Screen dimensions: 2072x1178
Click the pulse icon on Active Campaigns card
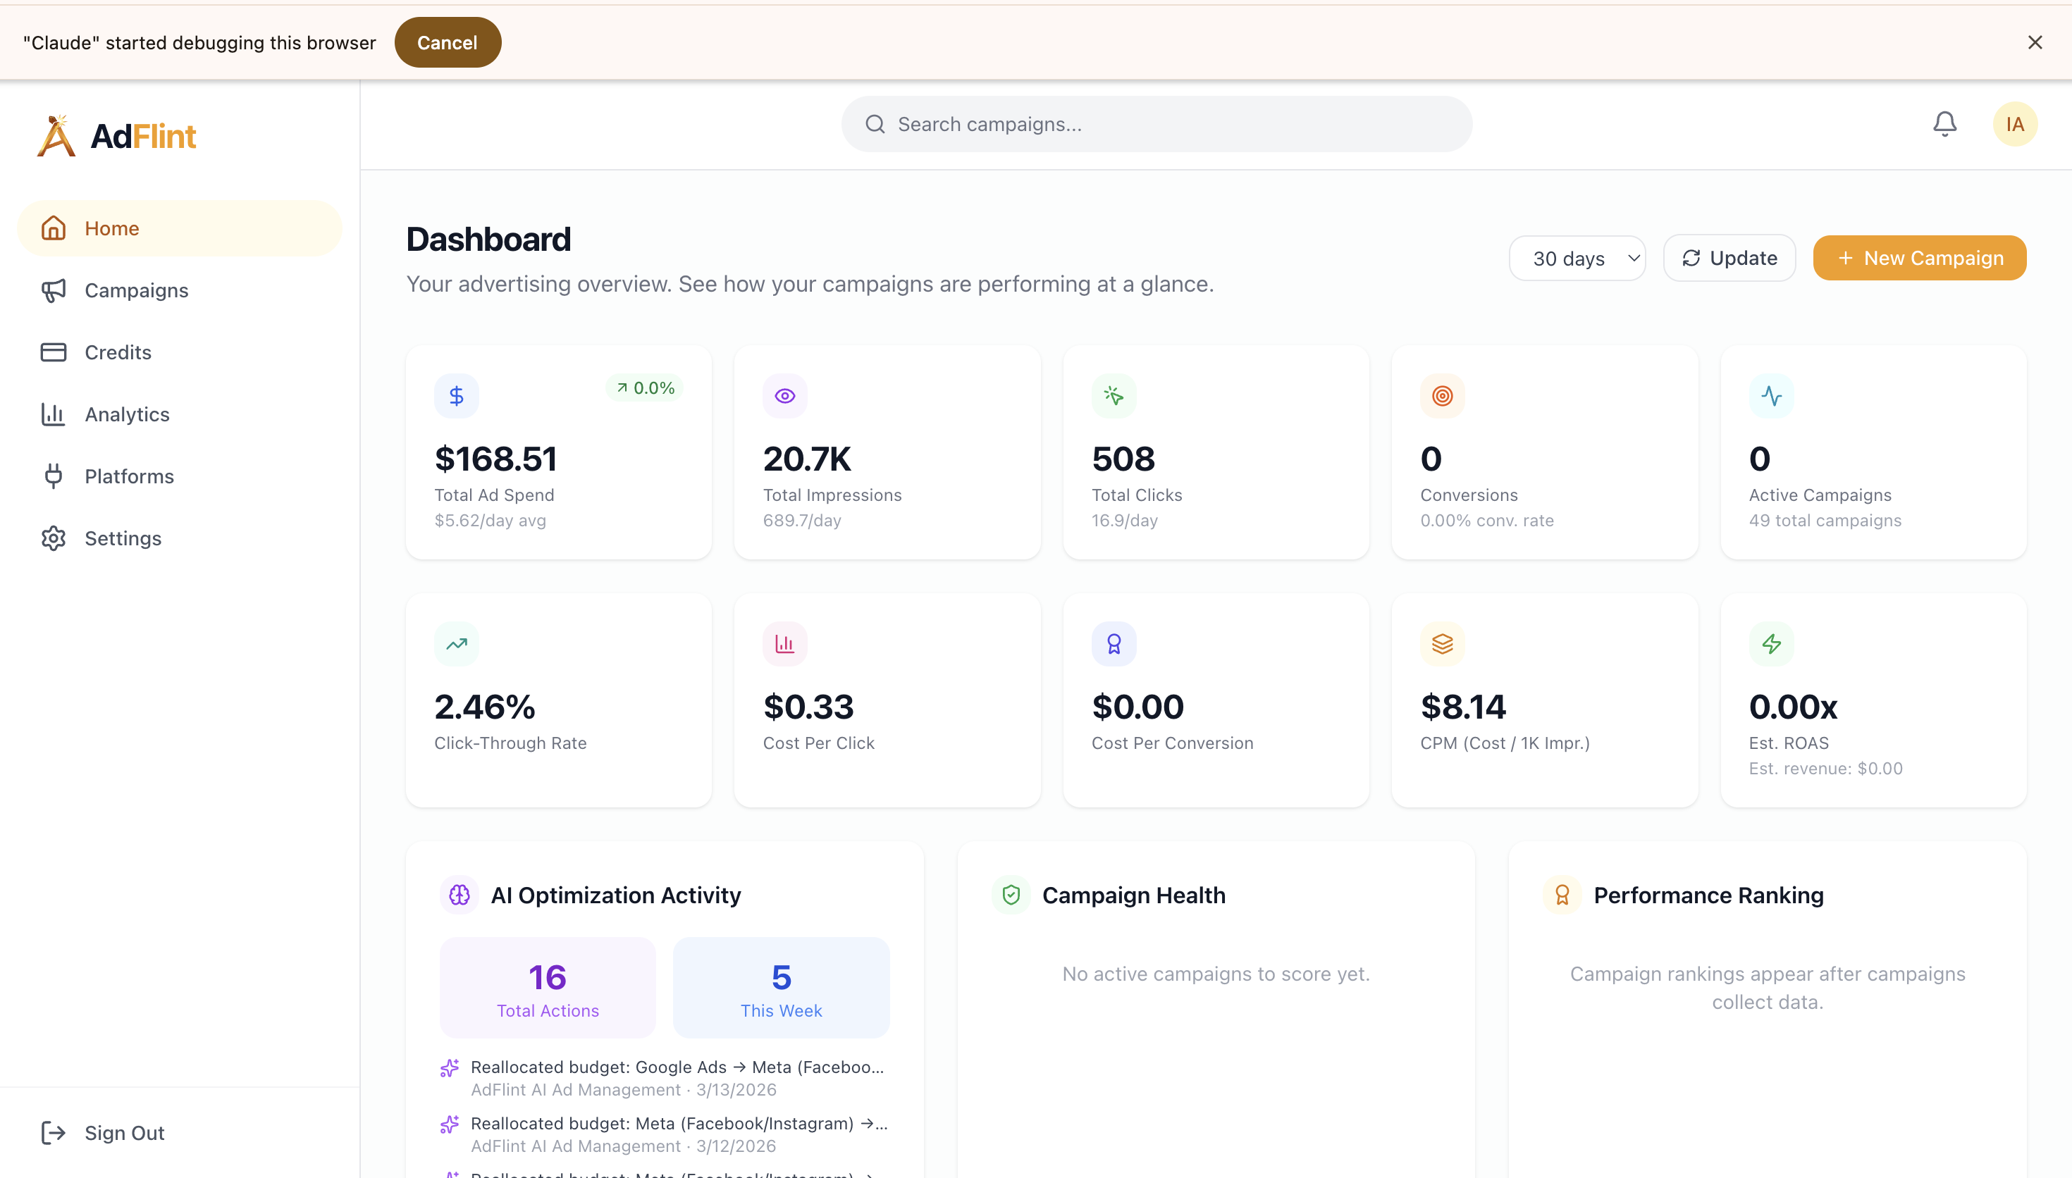pos(1771,396)
